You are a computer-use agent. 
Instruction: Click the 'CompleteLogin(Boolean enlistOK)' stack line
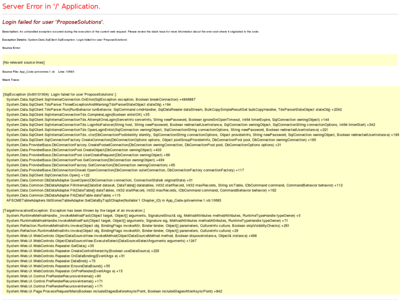[x=78, y=114]
